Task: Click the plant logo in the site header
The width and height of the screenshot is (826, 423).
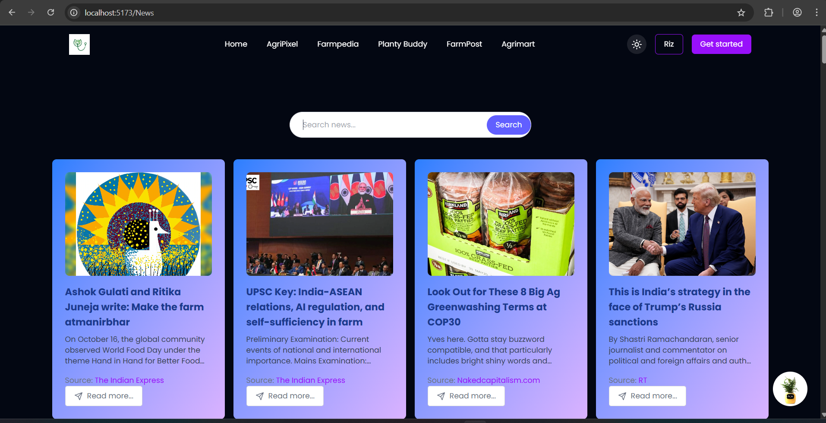Action: click(79, 44)
